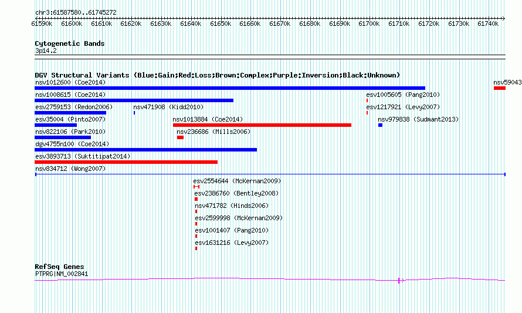The image size is (522, 313).
Task: Select the long blue nsv1012600 gain bar
Action: [x=230, y=88]
